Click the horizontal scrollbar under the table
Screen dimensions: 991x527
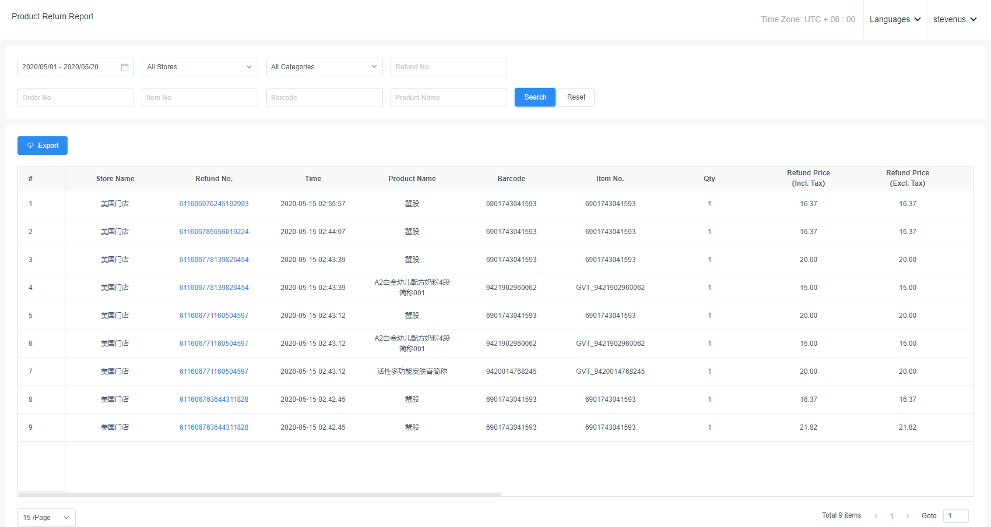coord(260,494)
